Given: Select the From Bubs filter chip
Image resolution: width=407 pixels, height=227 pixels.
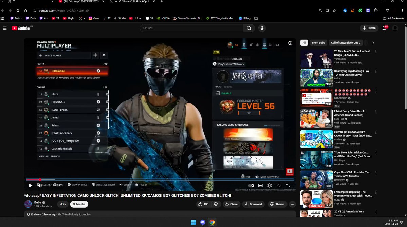Looking at the screenshot, I should tap(318, 43).
